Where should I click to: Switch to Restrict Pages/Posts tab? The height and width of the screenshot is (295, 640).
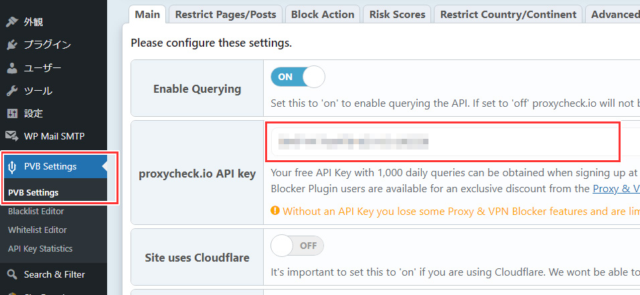(x=226, y=15)
